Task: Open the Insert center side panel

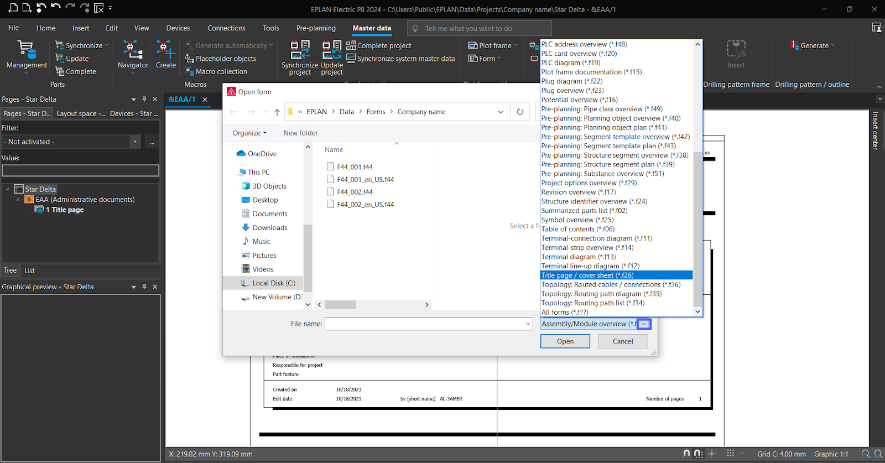Action: [875, 131]
